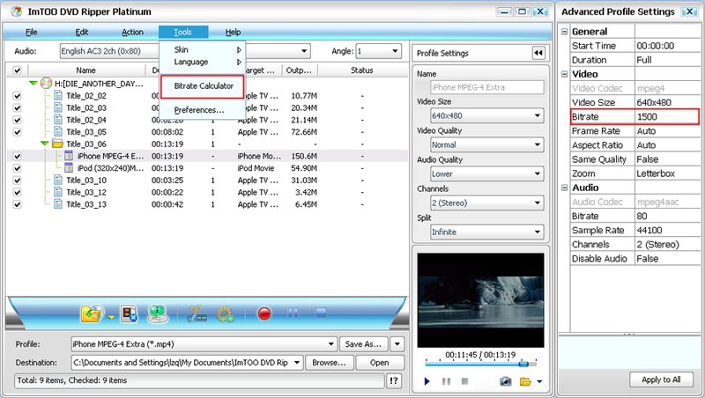Choose Bitrate Calculator from Tools menu
The width and height of the screenshot is (705, 398).
tap(203, 86)
